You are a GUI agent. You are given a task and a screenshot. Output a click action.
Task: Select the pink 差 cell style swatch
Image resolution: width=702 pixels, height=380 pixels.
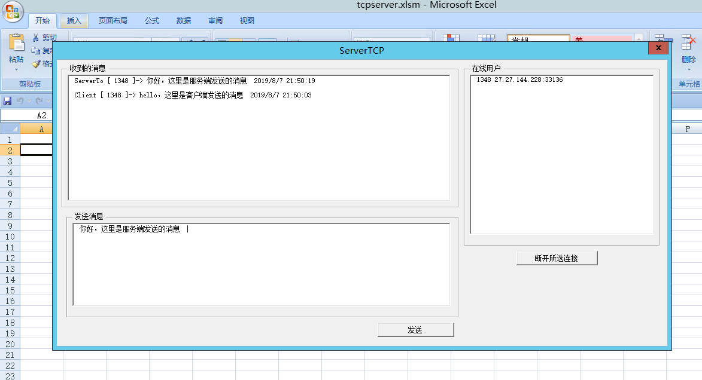tap(601, 39)
